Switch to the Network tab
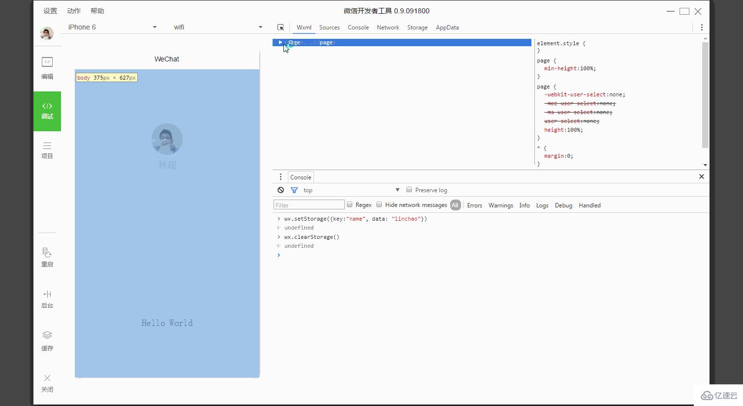This screenshot has width=743, height=406. (x=388, y=28)
